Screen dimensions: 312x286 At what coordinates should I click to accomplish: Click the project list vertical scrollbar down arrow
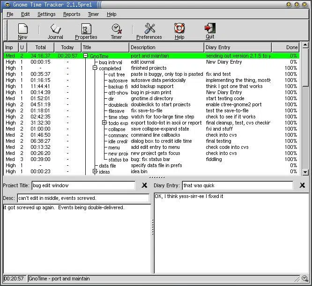(x=305, y=172)
